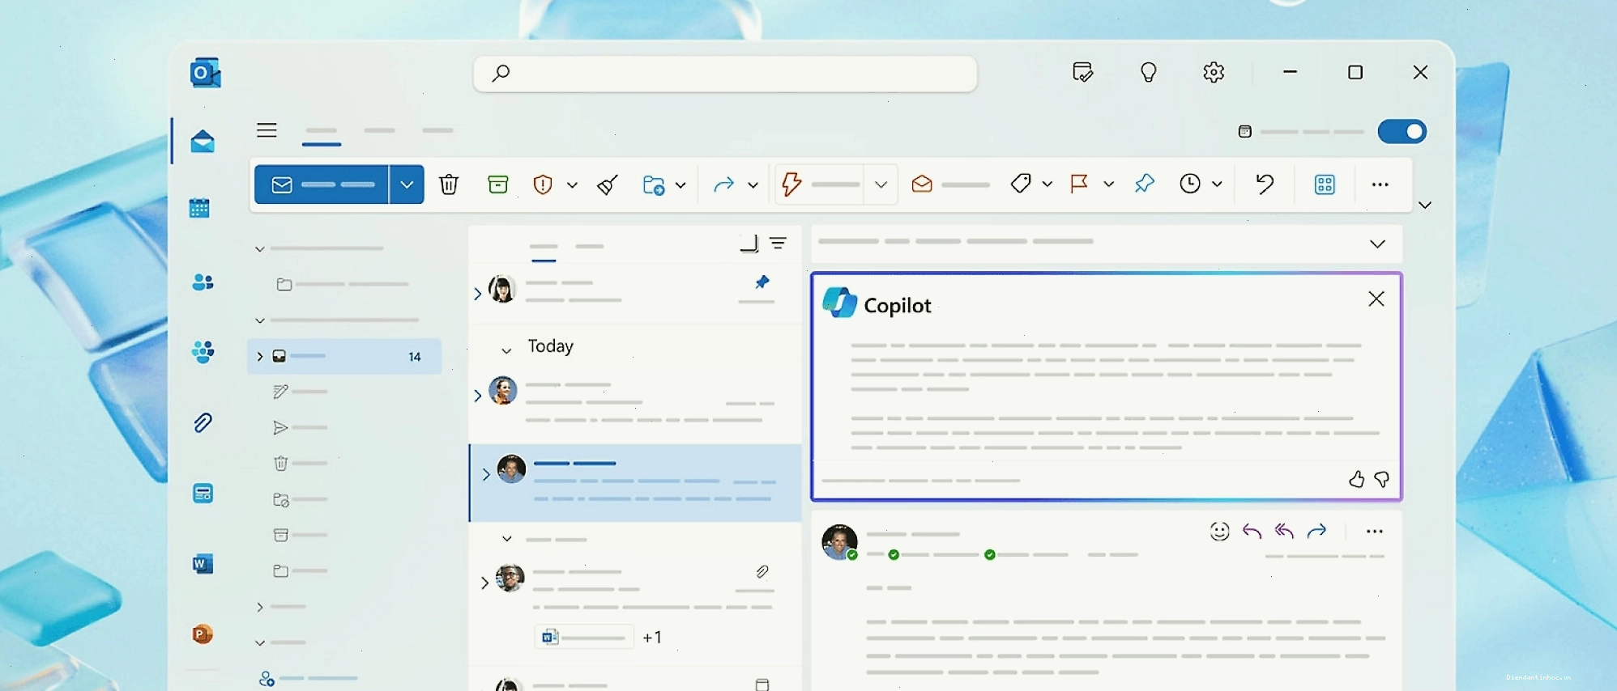Open Calendar from the left sidebar
This screenshot has height=691, width=1617.
pos(200,209)
